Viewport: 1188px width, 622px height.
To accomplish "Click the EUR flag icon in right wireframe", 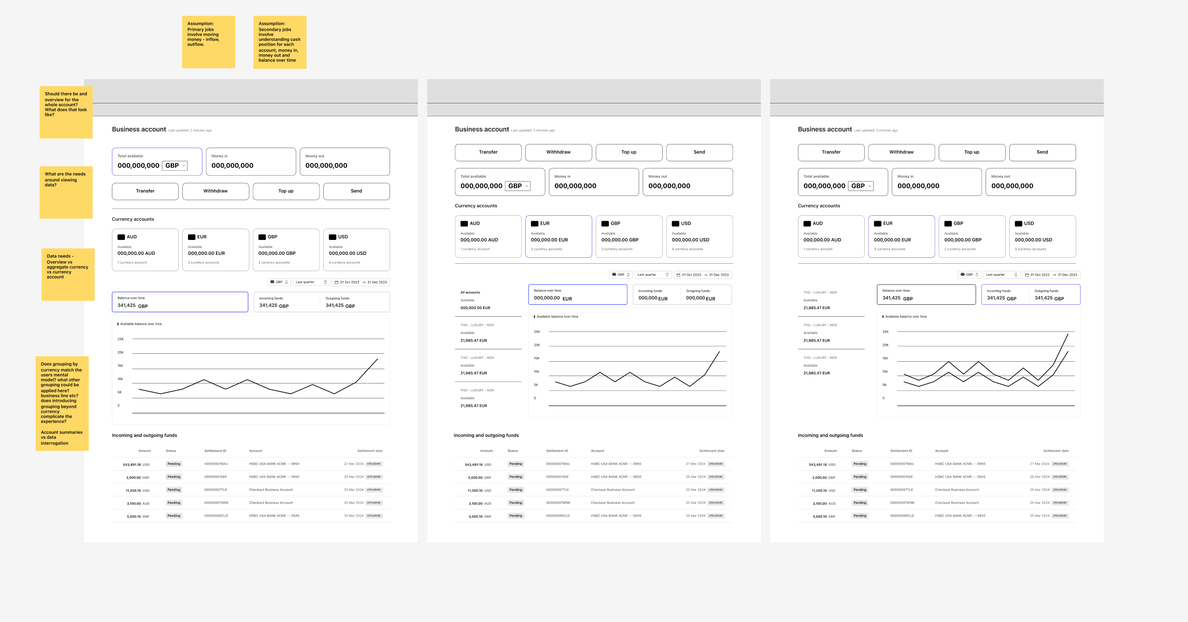I will click(x=878, y=224).
